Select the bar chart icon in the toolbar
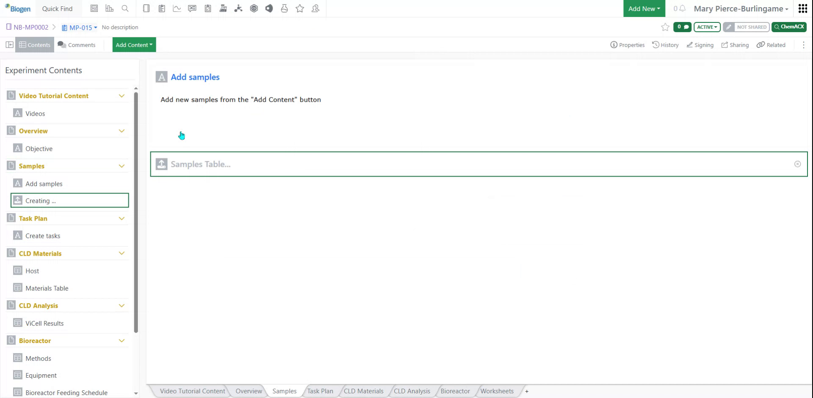The width and height of the screenshot is (813, 398). click(x=110, y=8)
